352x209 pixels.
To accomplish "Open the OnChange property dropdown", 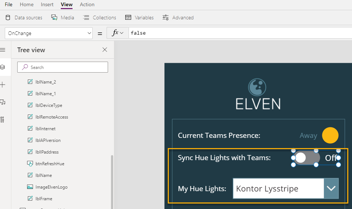I will click(49, 33).
